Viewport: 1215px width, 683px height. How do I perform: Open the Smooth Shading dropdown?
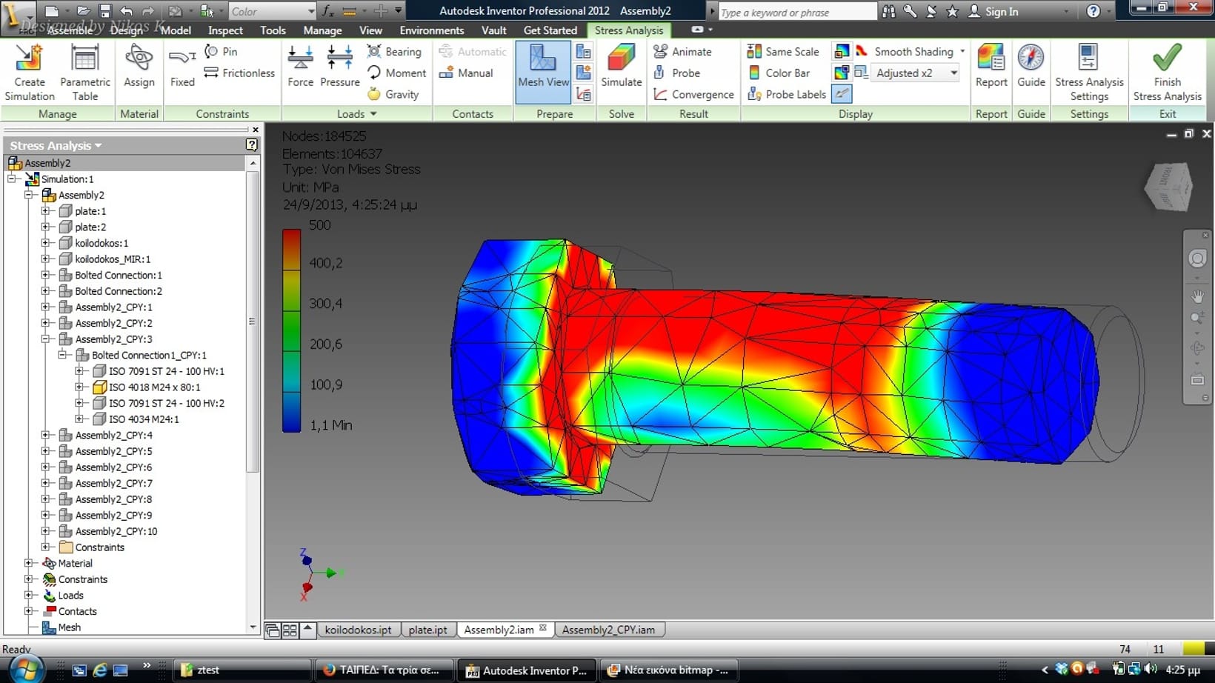pyautogui.click(x=962, y=51)
